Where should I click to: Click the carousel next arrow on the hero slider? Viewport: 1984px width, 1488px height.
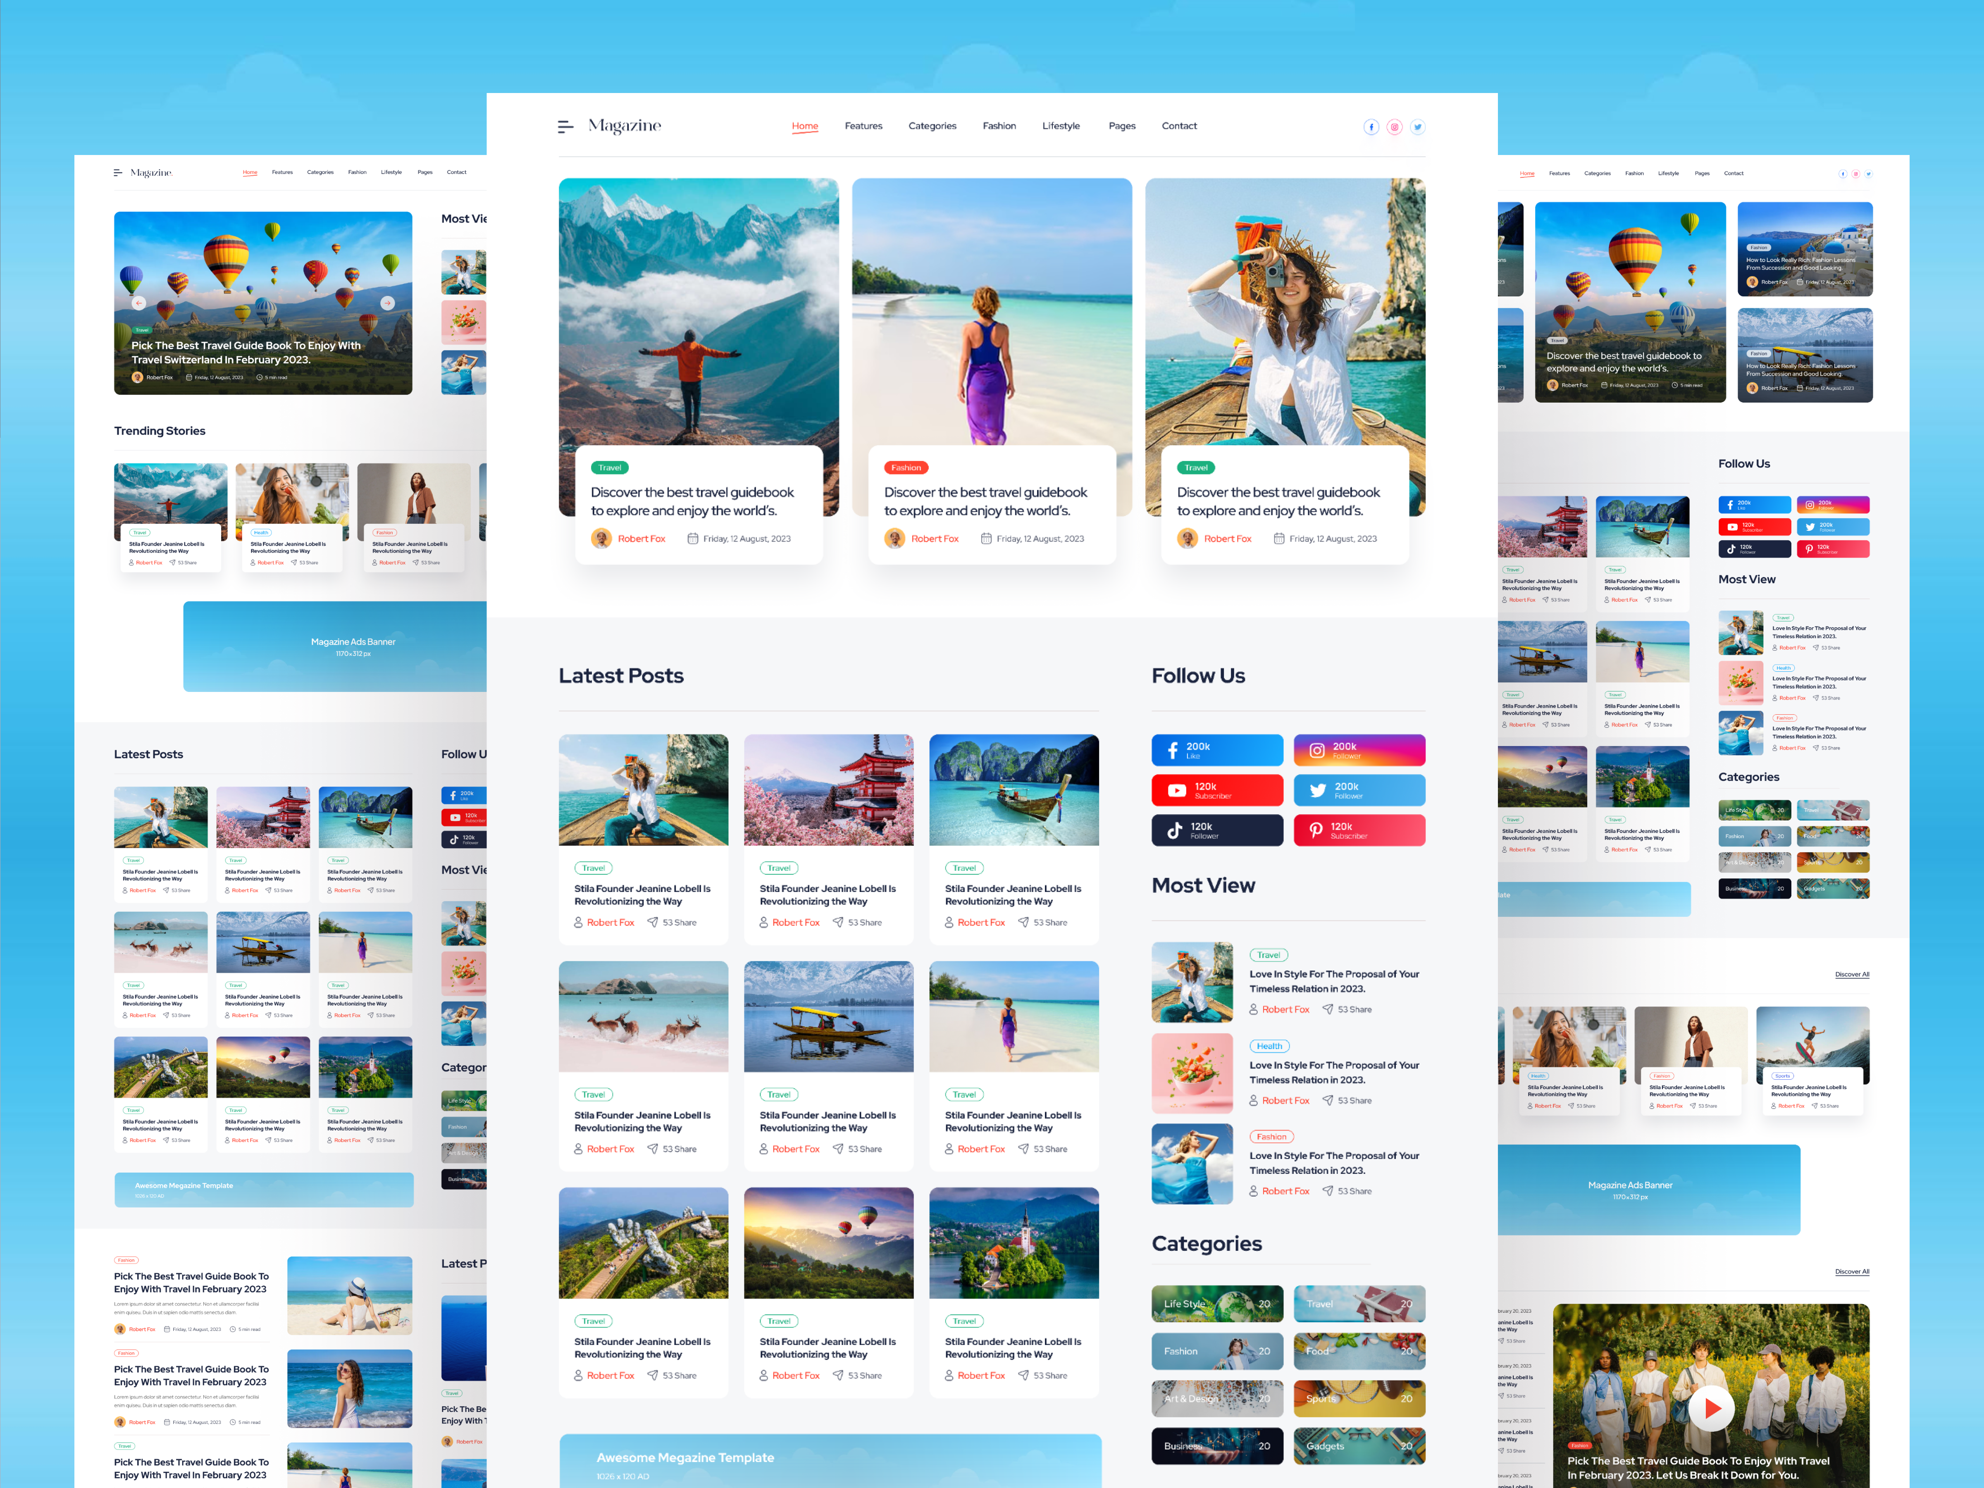(x=387, y=303)
